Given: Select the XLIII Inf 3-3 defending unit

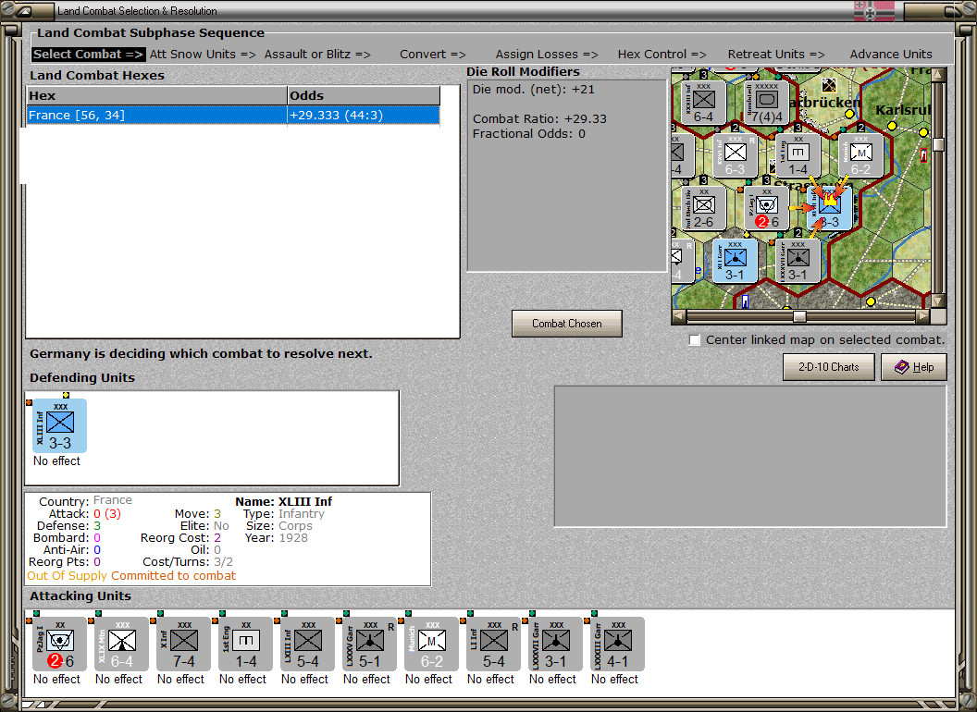Looking at the screenshot, I should (60, 425).
